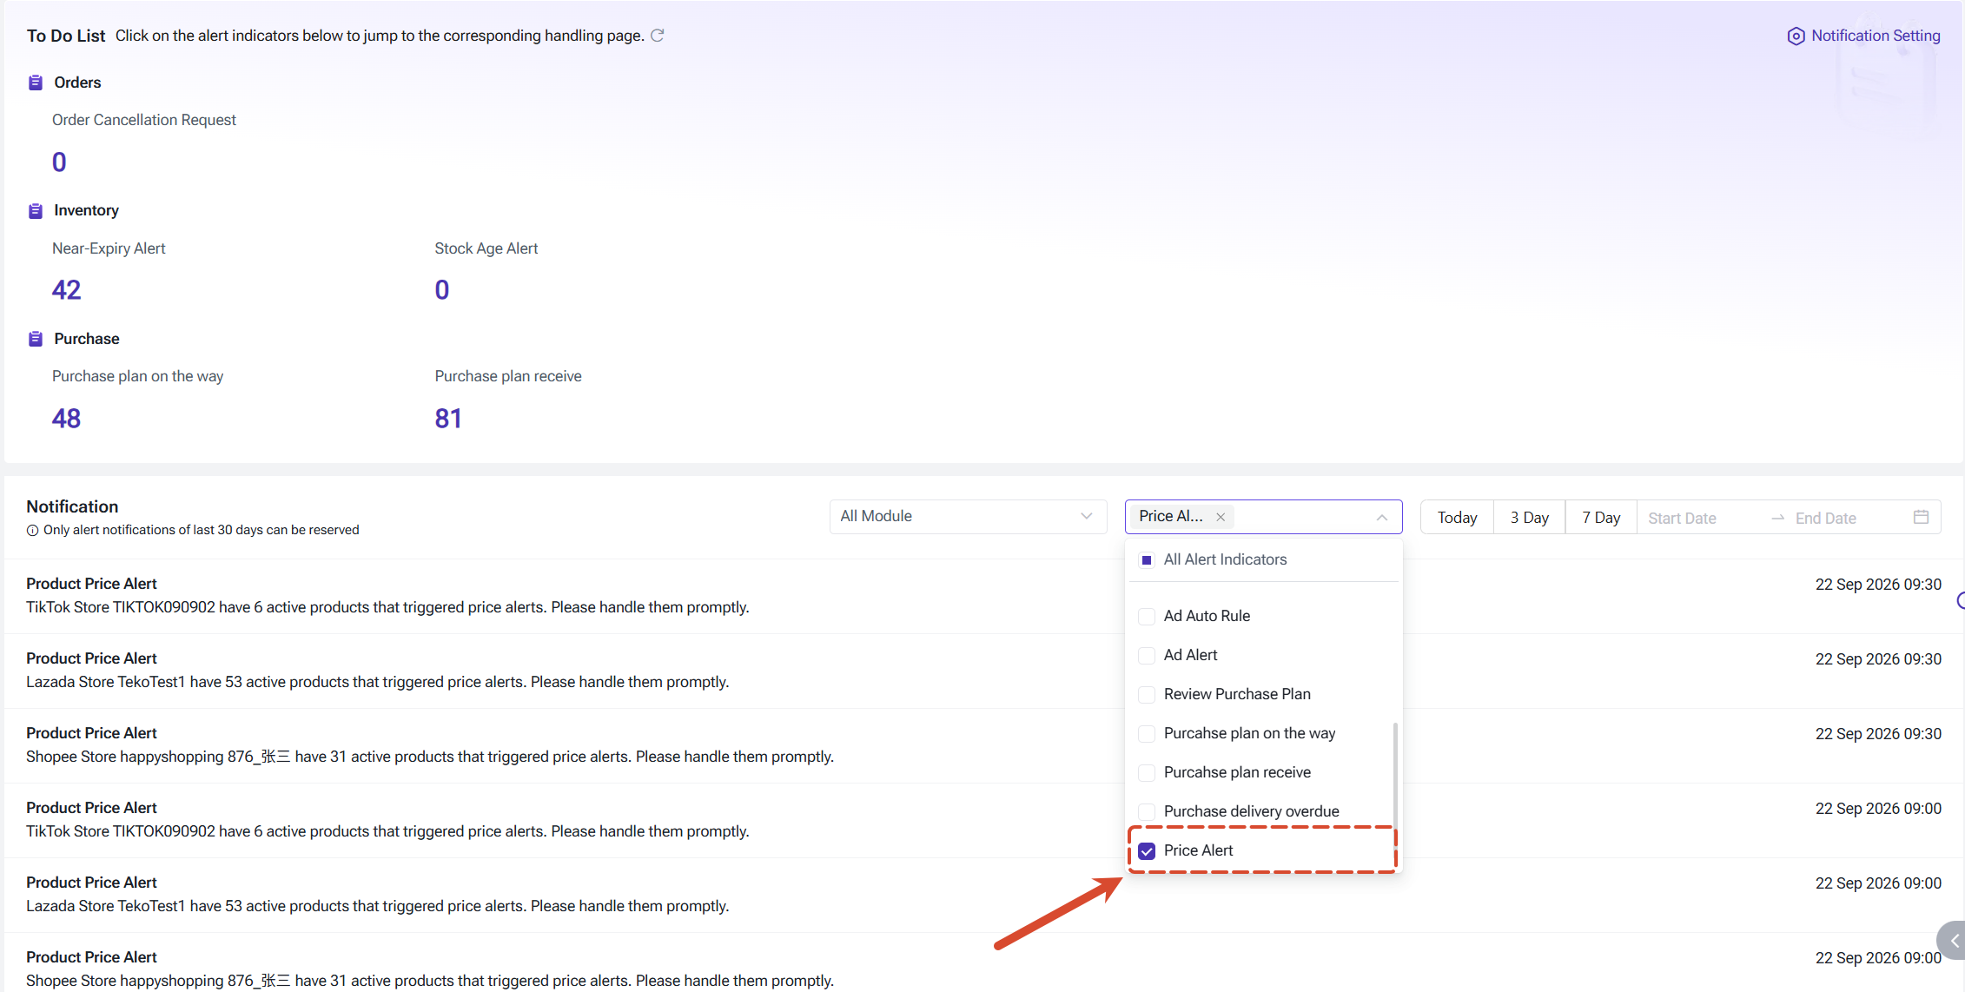Click the Purchase section clipboard icon
The width and height of the screenshot is (1965, 992).
tap(36, 339)
